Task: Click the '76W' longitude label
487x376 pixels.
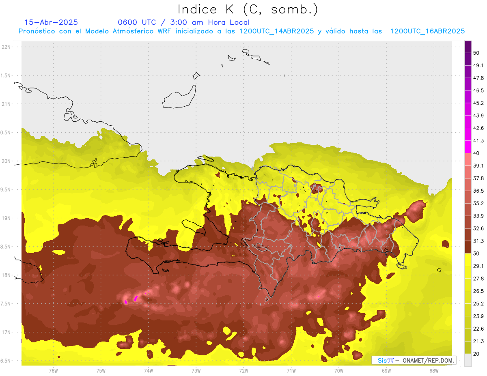Action: coord(53,371)
